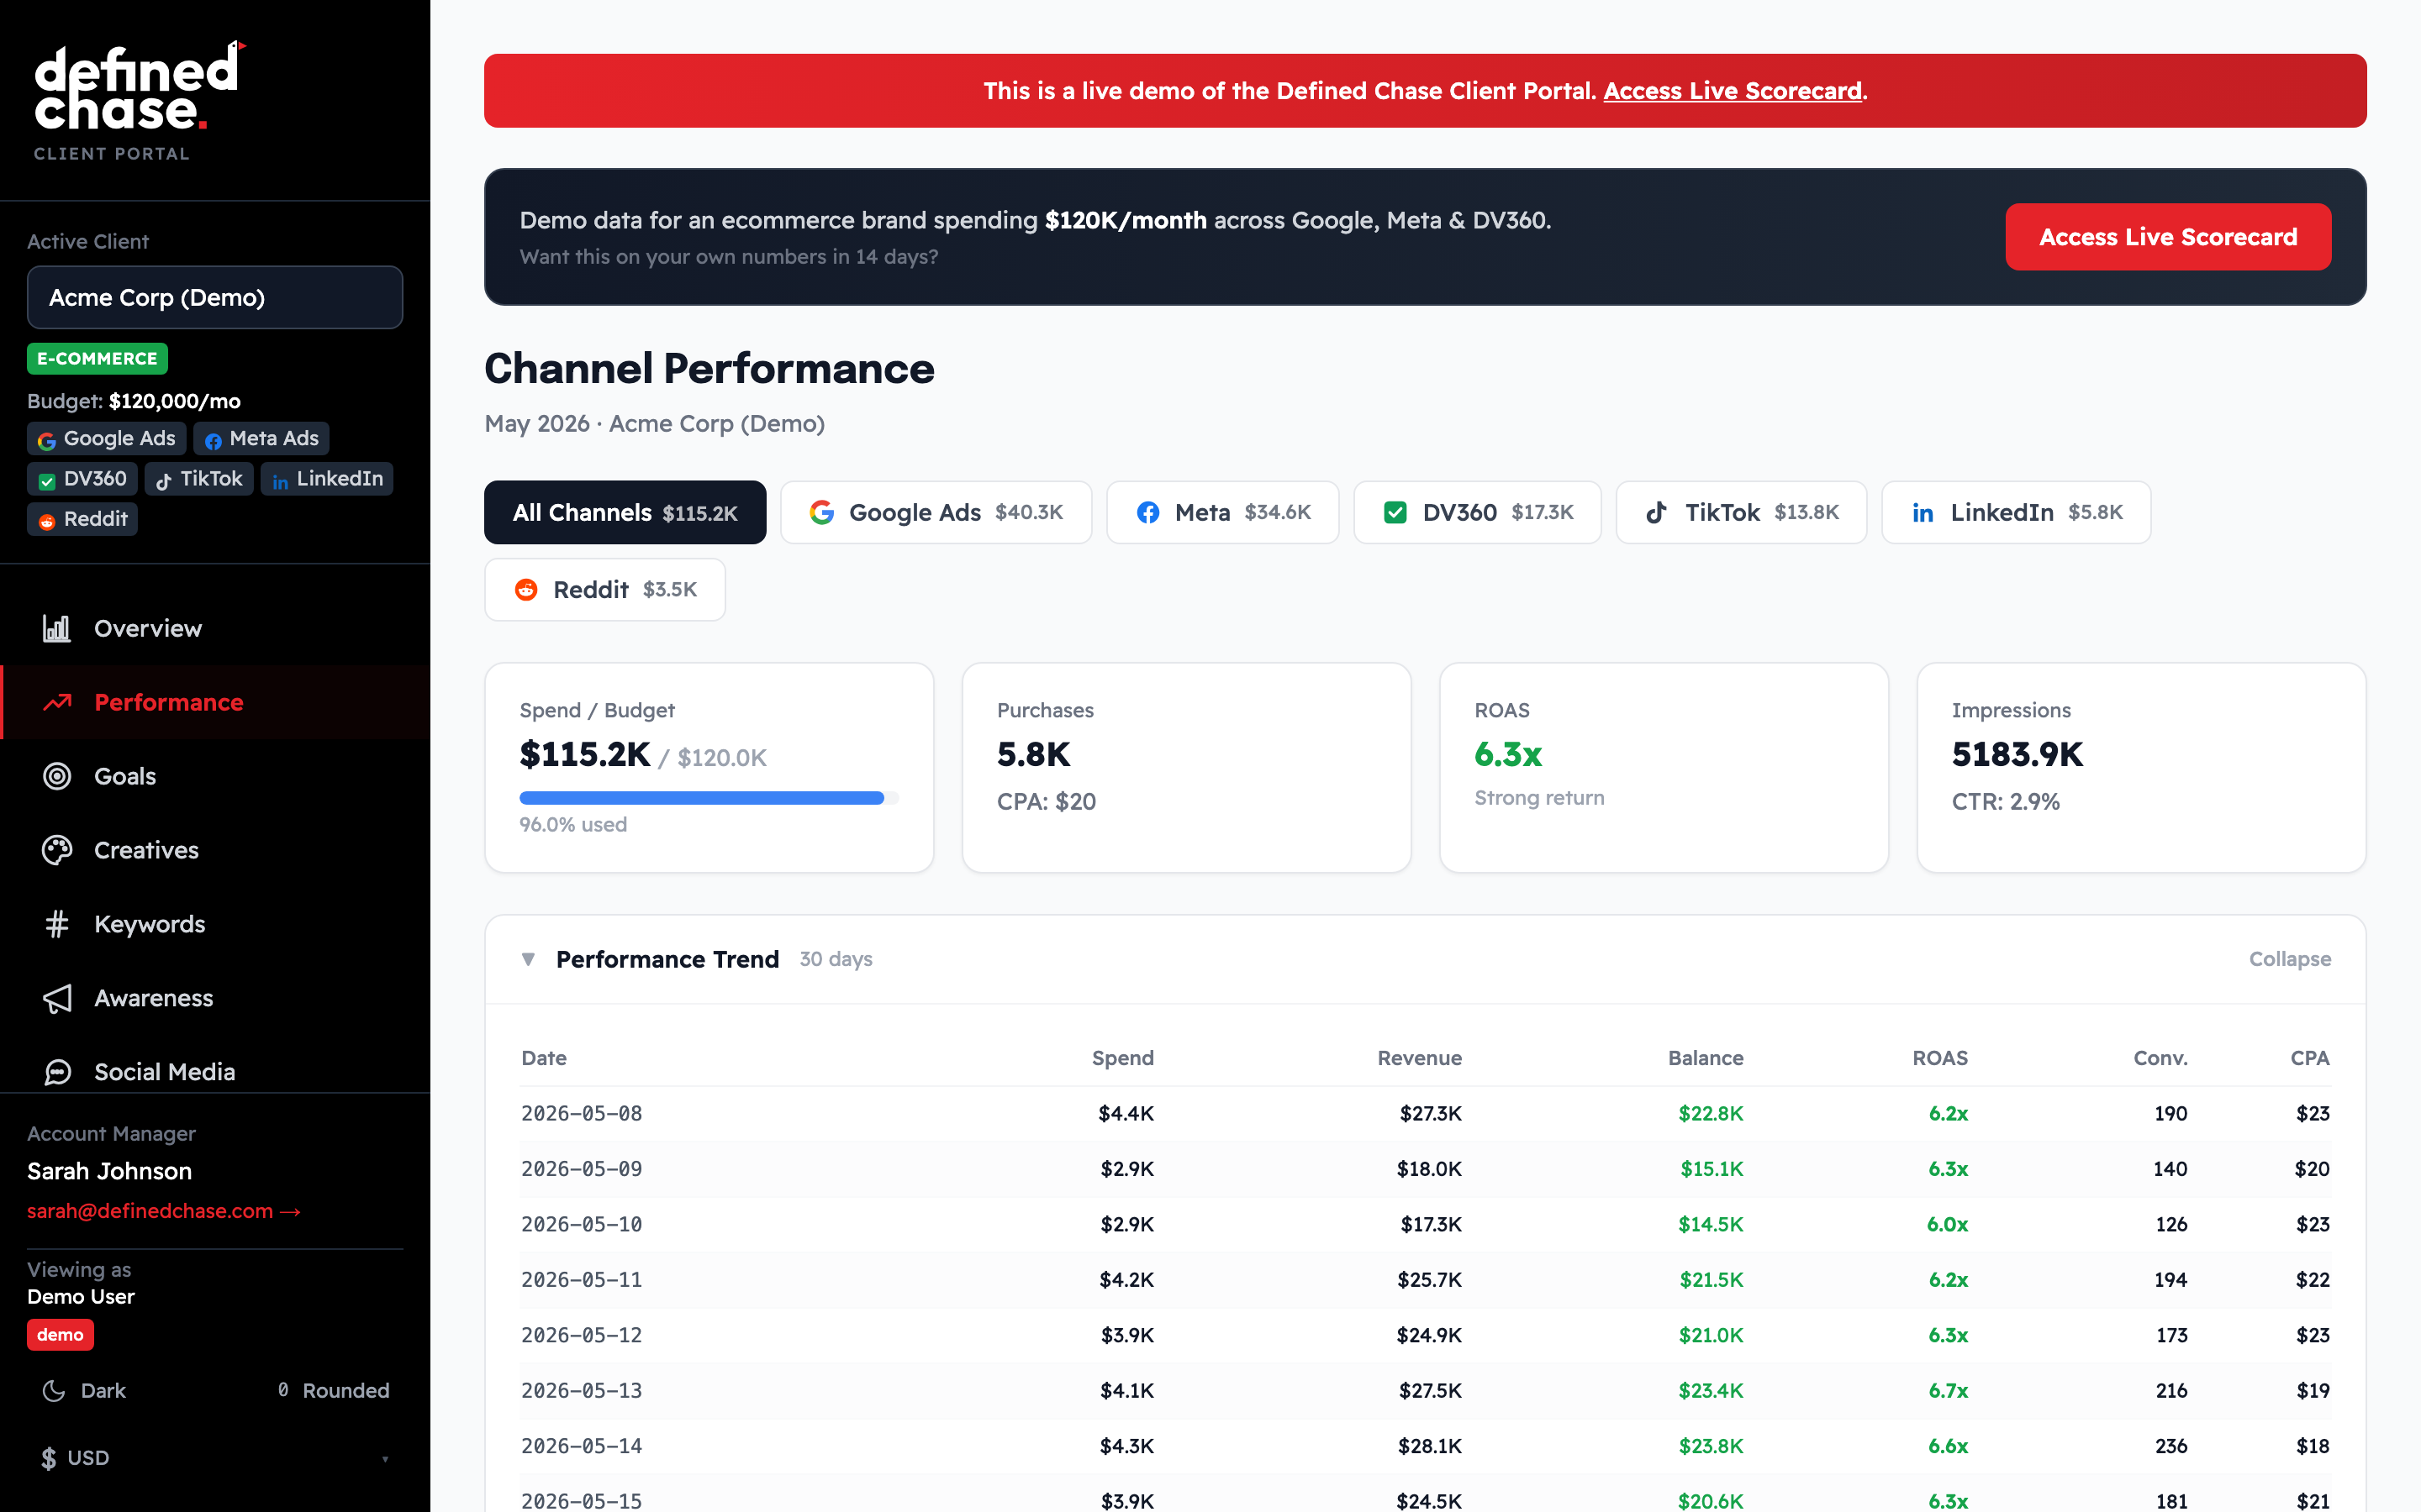Viewport: 2421px width, 1512px height.
Task: Click the TikTok sidebar badge
Action: click(x=199, y=478)
